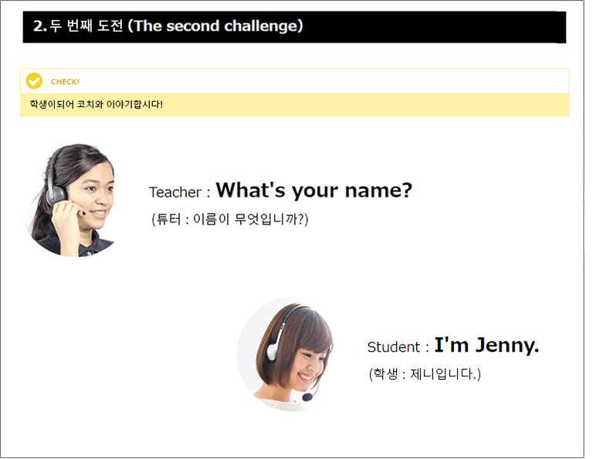Click the 'Teacher :' label

[180, 192]
